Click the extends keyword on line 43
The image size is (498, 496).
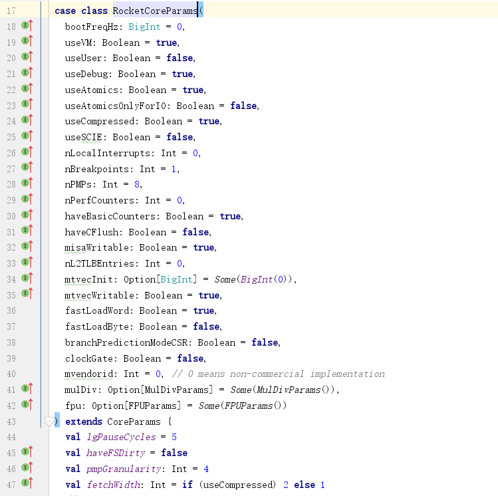click(x=84, y=422)
